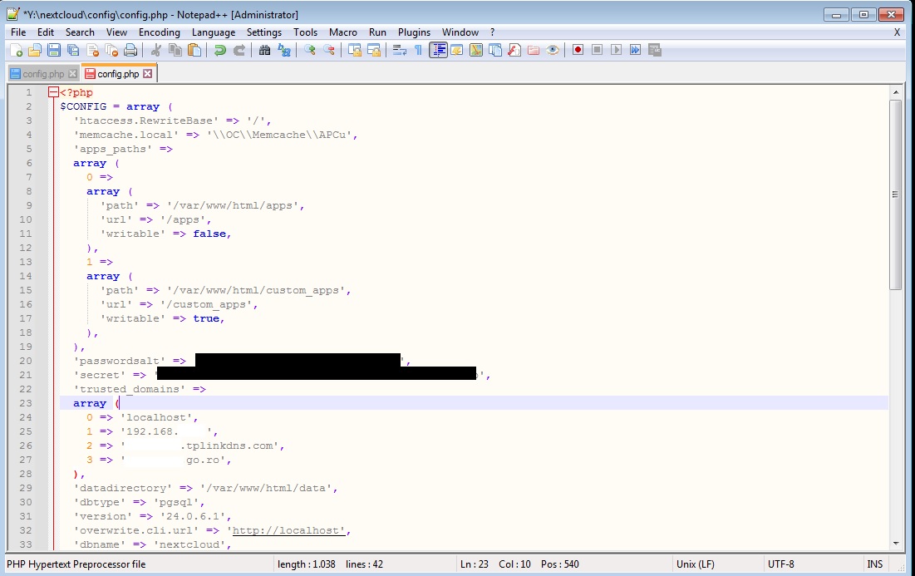Screen dimensions: 915x576
Task: Toggle synchronize horizontal scrolling
Action: pos(373,50)
